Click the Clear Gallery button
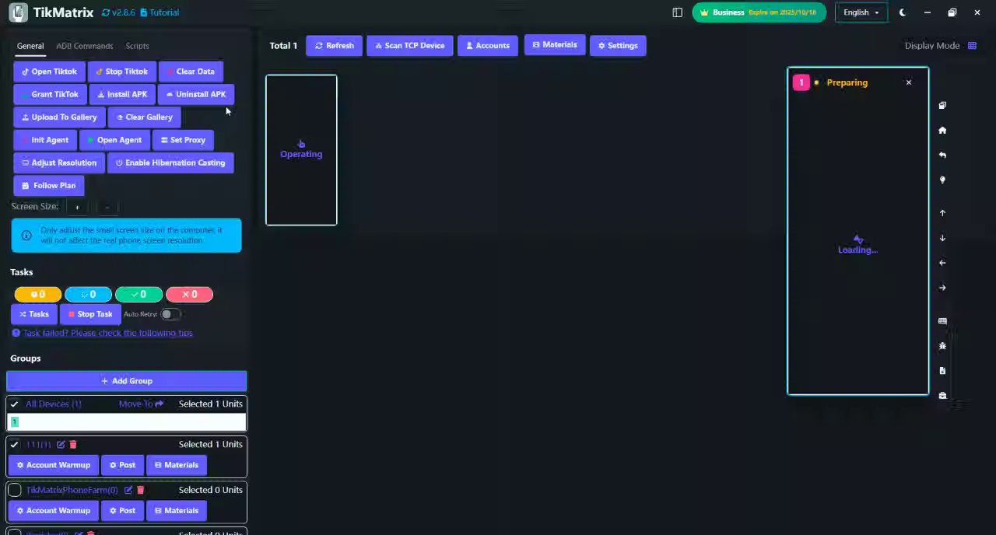The width and height of the screenshot is (996, 535). coord(144,117)
